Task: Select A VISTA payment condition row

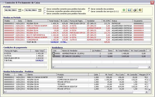Action: coord(25,53)
